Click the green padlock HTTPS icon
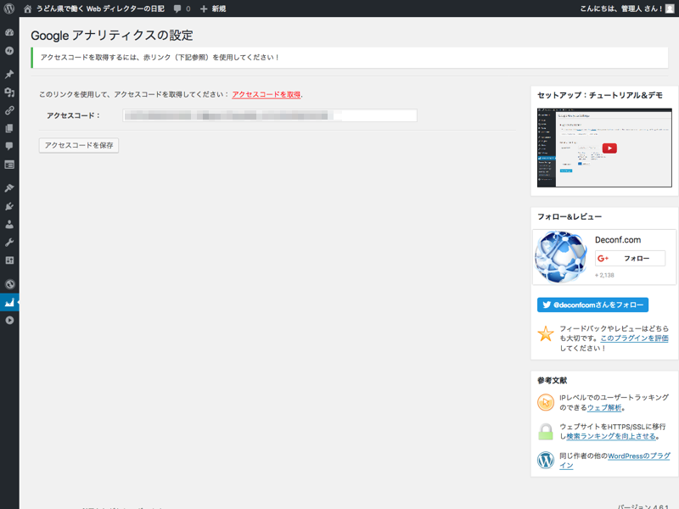The width and height of the screenshot is (679, 509). [546, 432]
